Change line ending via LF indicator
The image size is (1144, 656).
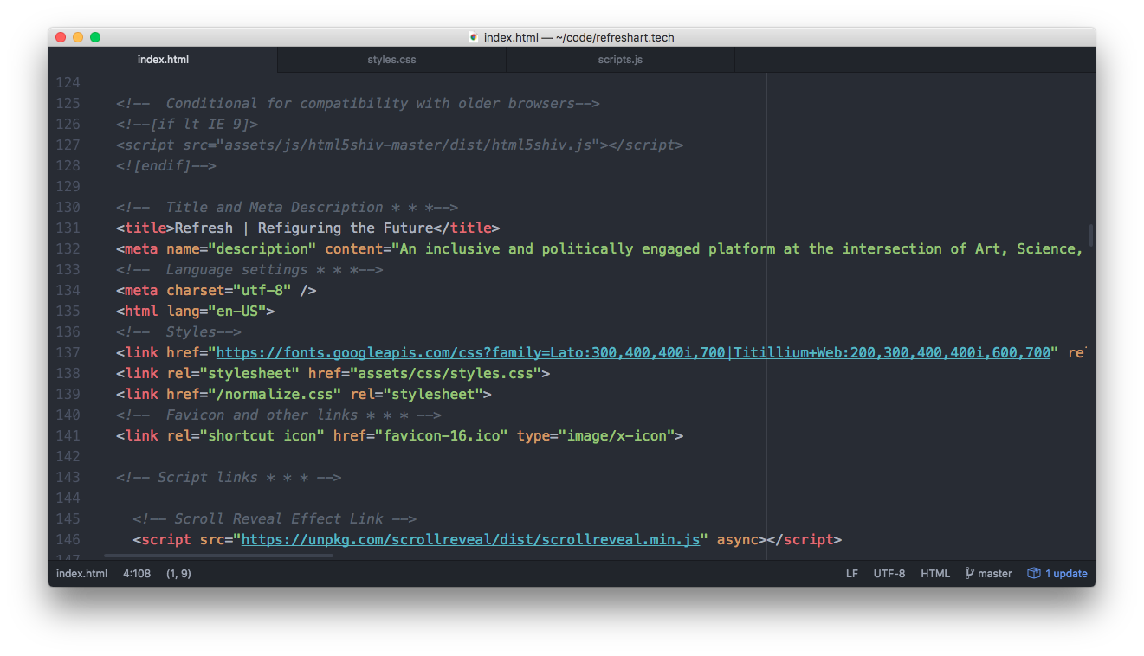pos(852,573)
